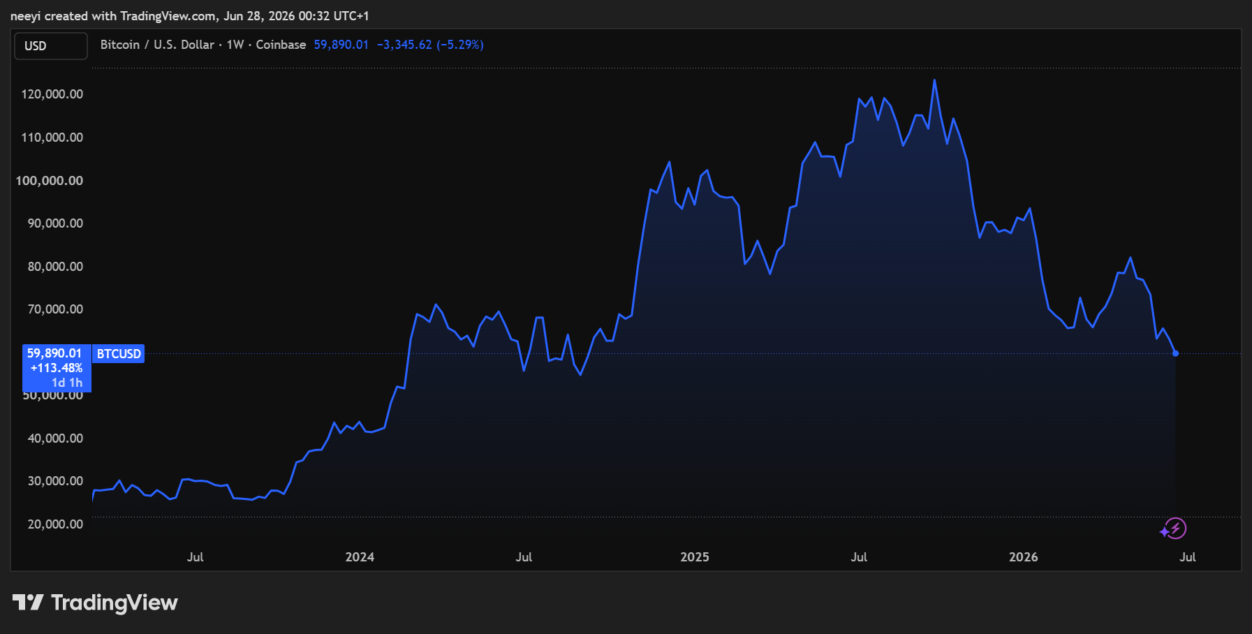Click the 2026 label on time axis

1024,557
